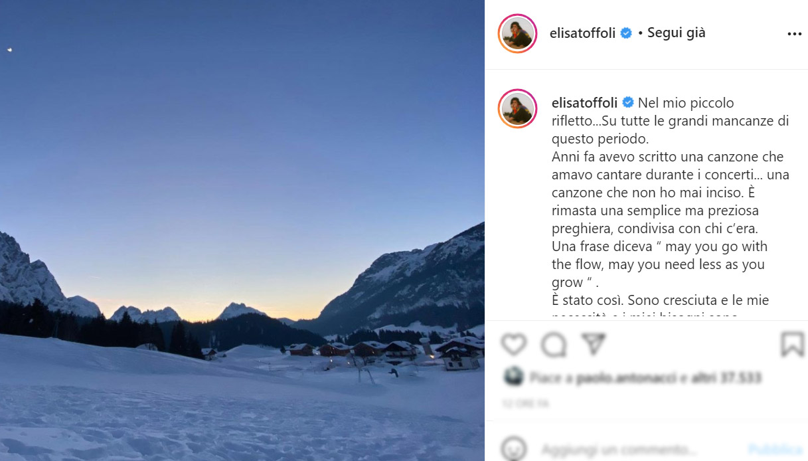This screenshot has height=461, width=808.
Task: Save the post with the bookmark icon
Action: [x=792, y=344]
